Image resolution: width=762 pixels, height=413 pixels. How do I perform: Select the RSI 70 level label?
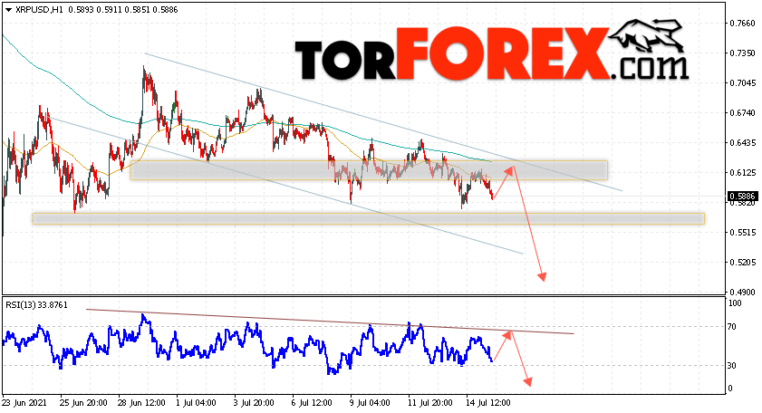coord(732,327)
